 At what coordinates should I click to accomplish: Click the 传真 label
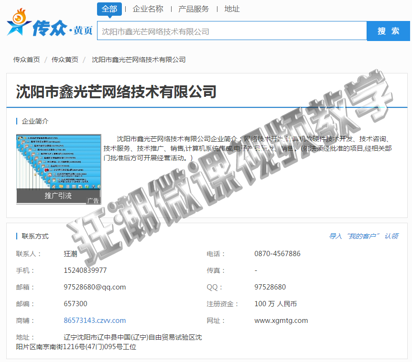point(216,270)
